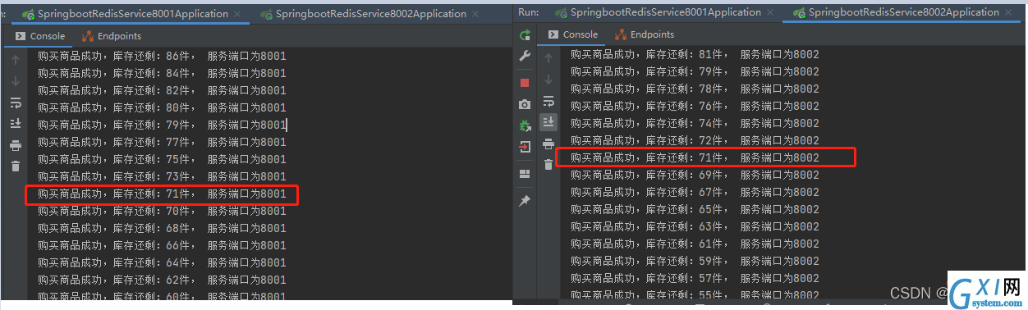Click up stack trace arrow in left console
The width and height of the screenshot is (1028, 310).
point(15,60)
